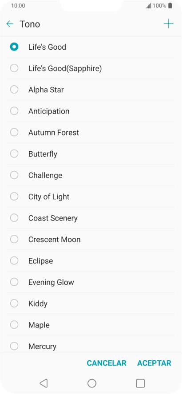182x394 pixels.
Task: Select the Kiddy ringtone
Action: pos(91,303)
